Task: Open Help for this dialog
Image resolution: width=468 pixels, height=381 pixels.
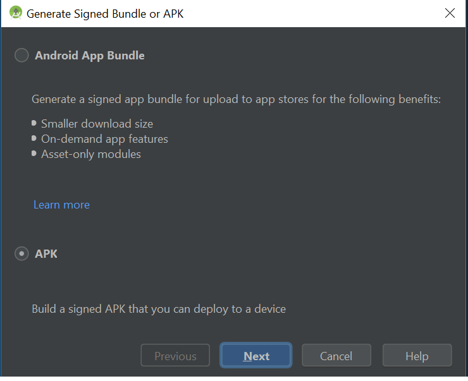Action: click(x=417, y=356)
